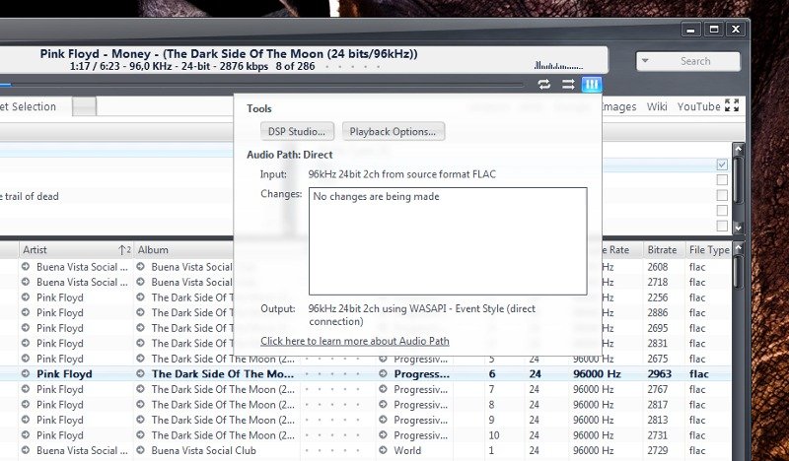
Task: Click the 'Pink Floyd - Money' track title
Action: (229, 54)
